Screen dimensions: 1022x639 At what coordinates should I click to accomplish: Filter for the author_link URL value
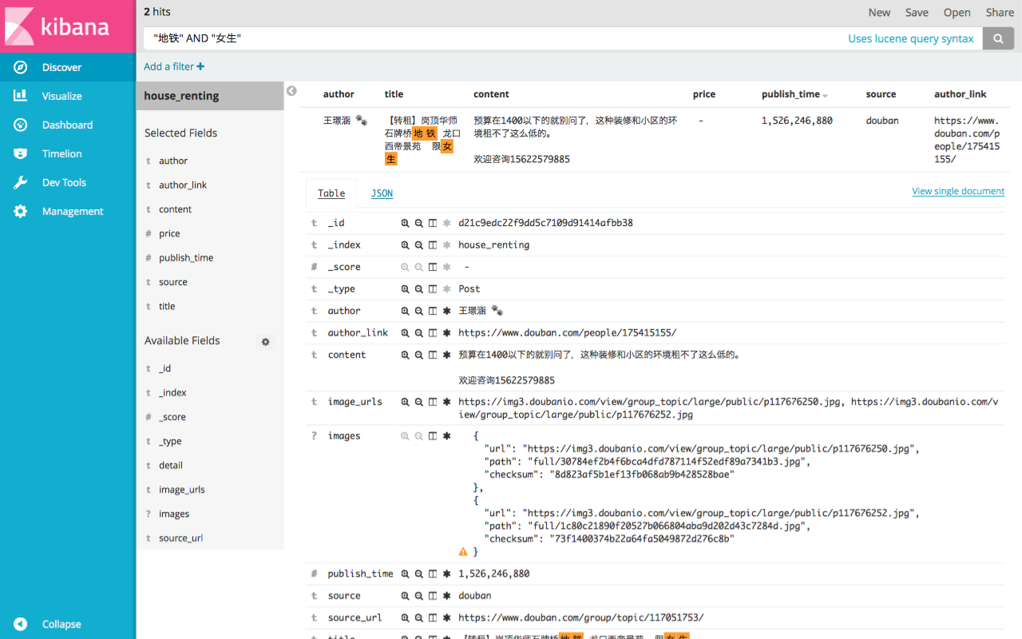coord(405,333)
